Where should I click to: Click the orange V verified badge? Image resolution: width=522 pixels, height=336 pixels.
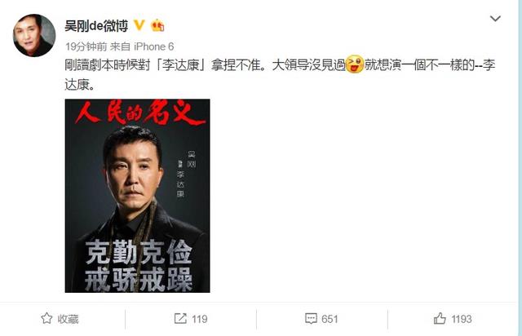139,25
